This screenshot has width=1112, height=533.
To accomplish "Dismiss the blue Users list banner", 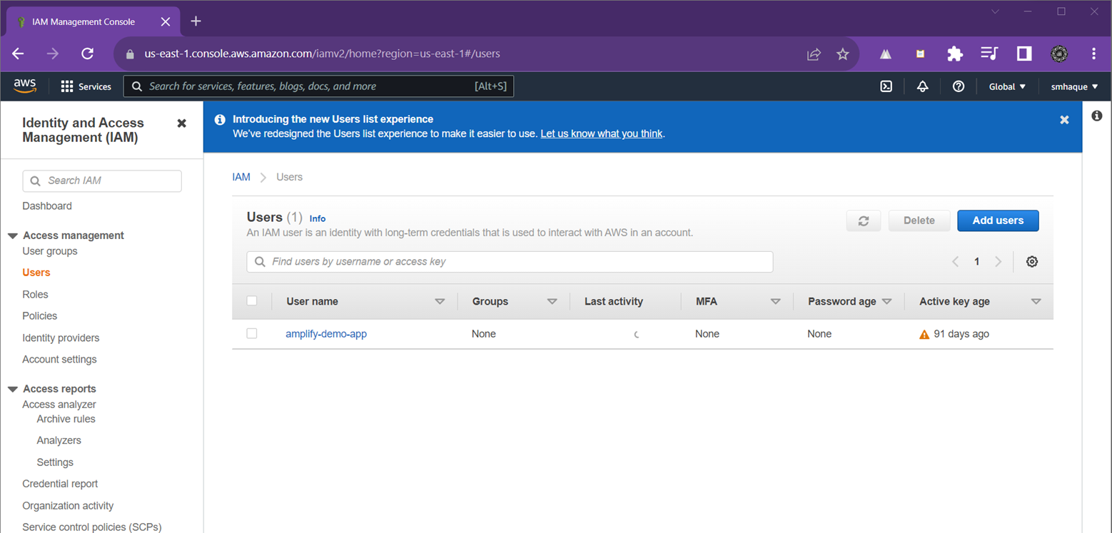I will pos(1064,120).
